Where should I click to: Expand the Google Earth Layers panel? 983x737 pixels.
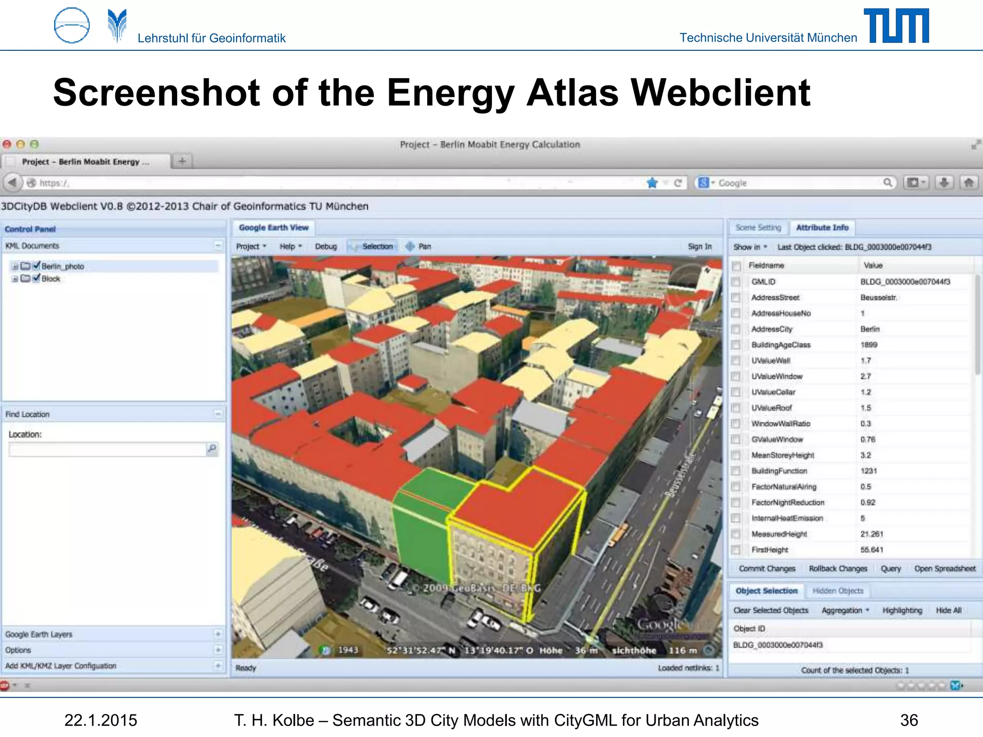pyautogui.click(x=218, y=634)
